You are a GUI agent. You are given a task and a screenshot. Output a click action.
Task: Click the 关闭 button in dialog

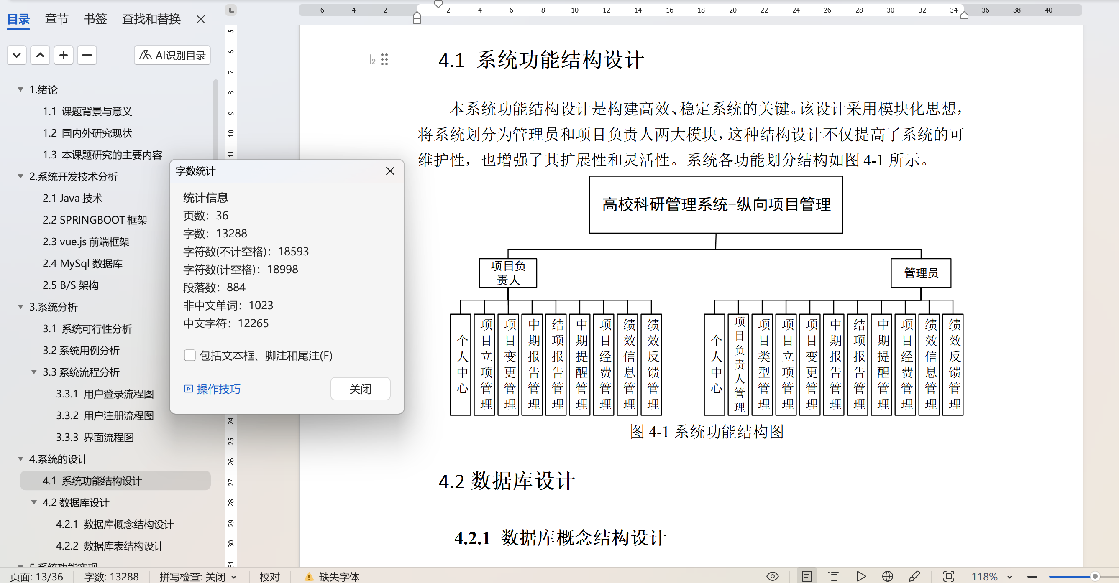point(360,389)
